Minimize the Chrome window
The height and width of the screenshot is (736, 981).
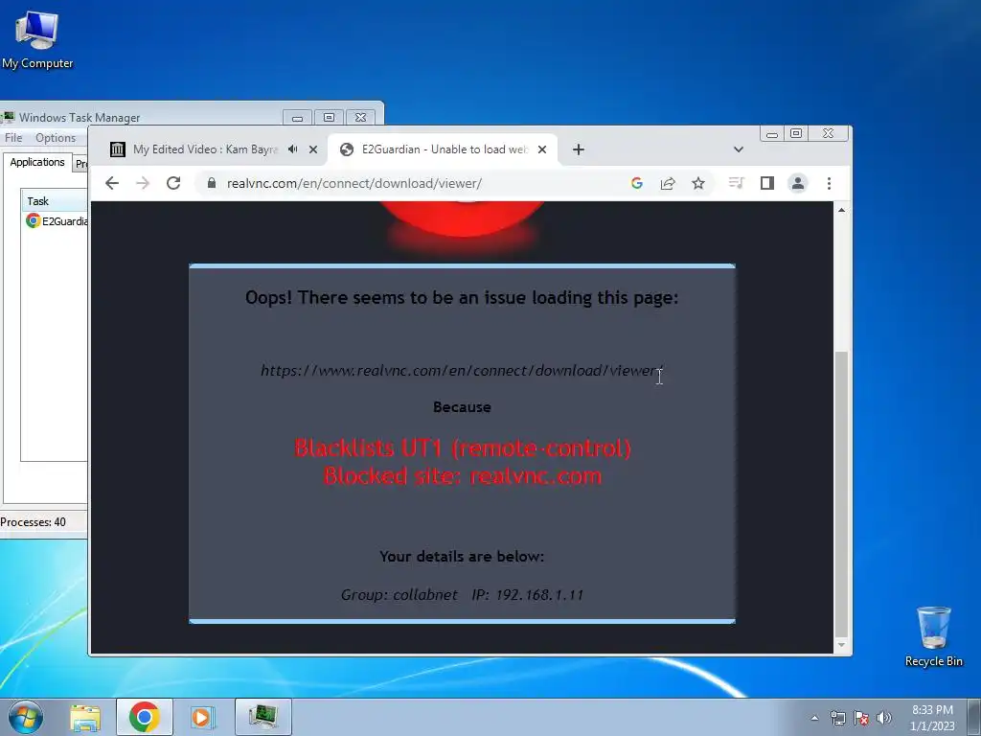pos(772,134)
